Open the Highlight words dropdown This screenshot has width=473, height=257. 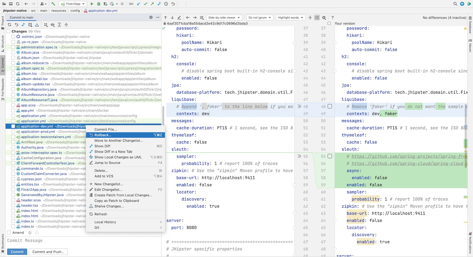291,18
